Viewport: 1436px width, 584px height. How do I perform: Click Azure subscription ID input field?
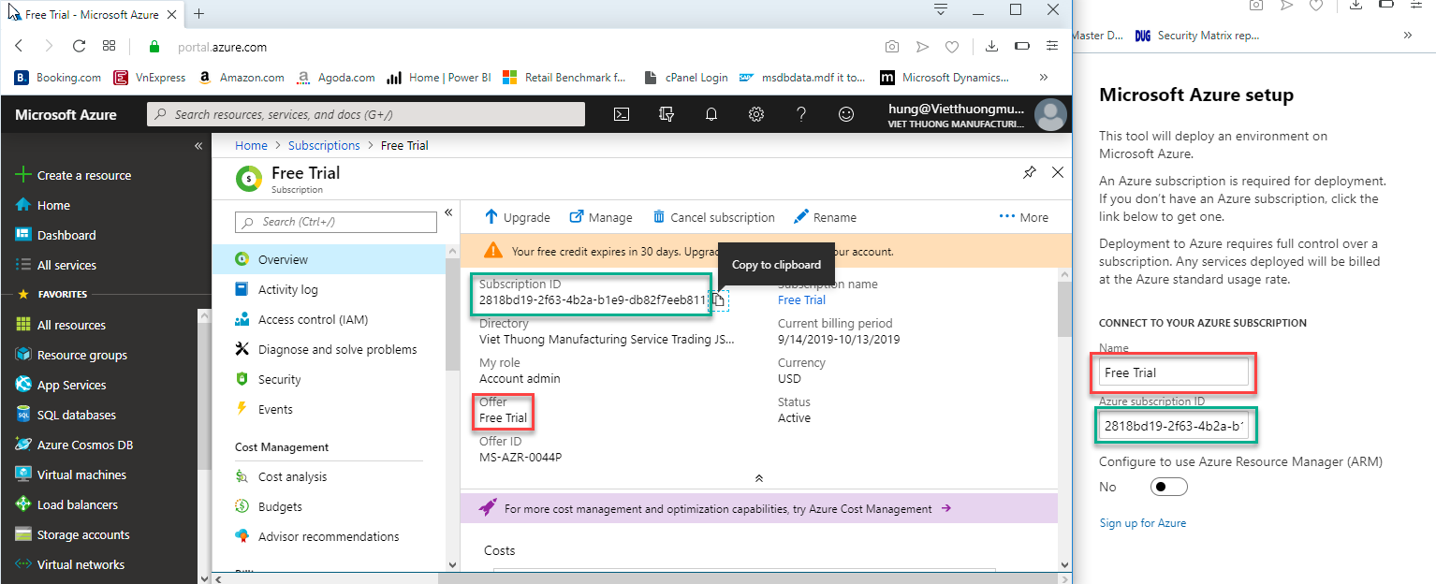[x=1174, y=426]
